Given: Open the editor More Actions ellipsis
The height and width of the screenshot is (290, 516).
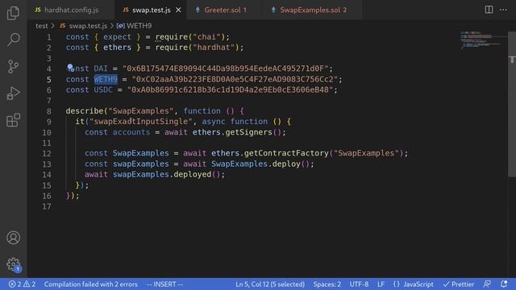Looking at the screenshot, I should [x=503, y=10].
